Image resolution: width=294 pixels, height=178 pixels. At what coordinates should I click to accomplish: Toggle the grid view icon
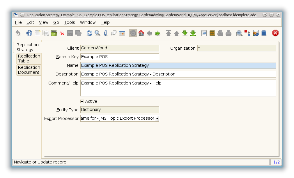point(122,33)
